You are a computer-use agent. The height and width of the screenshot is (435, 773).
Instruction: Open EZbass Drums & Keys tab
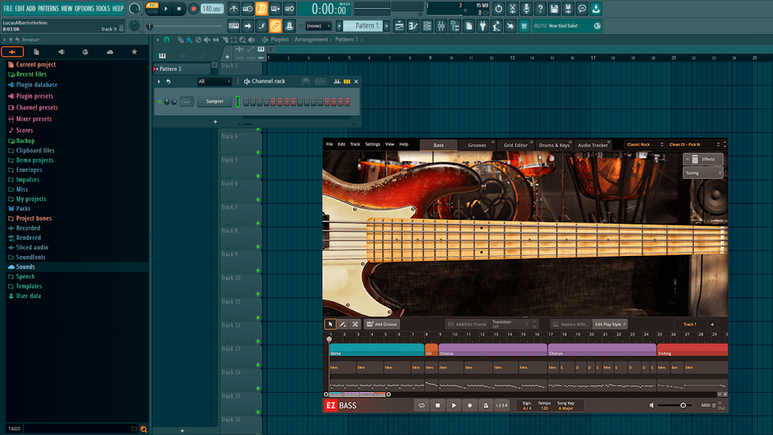(554, 145)
